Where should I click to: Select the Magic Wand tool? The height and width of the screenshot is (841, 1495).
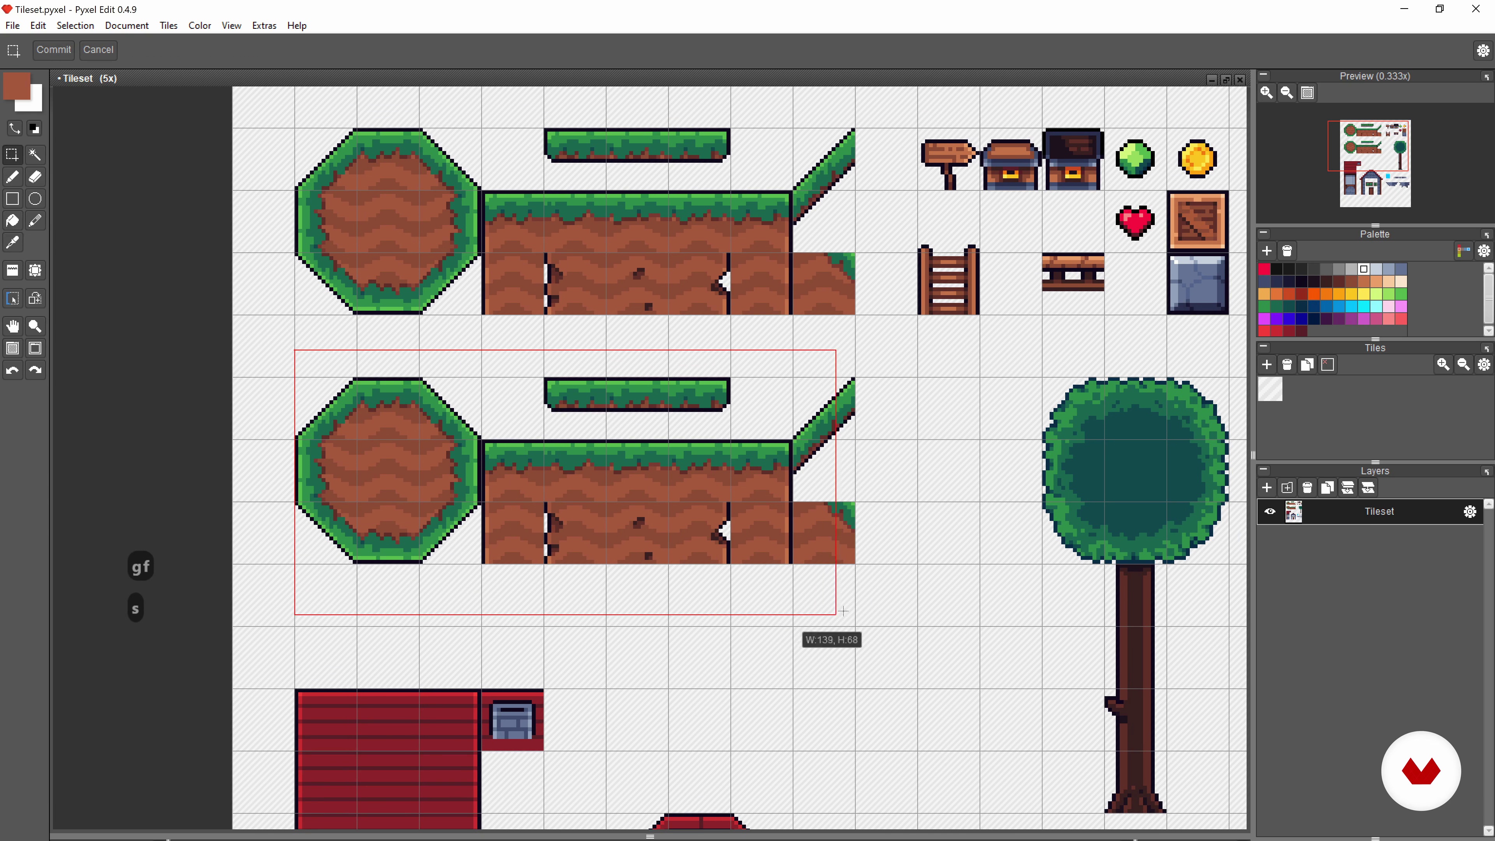point(35,155)
